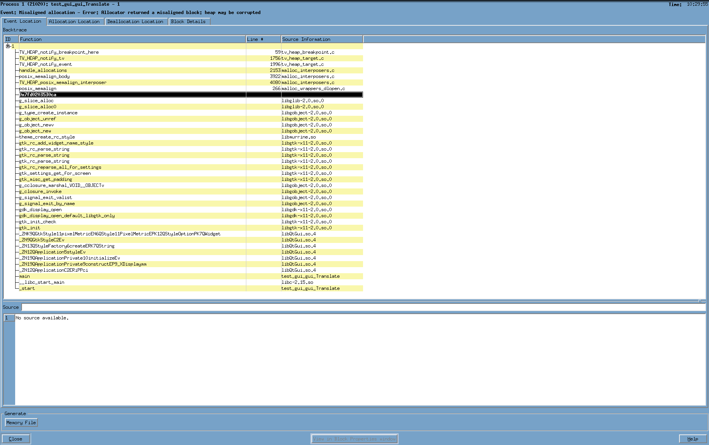Click the Source Information column header

point(322,39)
